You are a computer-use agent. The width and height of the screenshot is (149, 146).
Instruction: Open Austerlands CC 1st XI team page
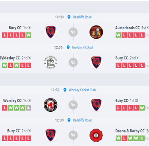(x=132, y=28)
